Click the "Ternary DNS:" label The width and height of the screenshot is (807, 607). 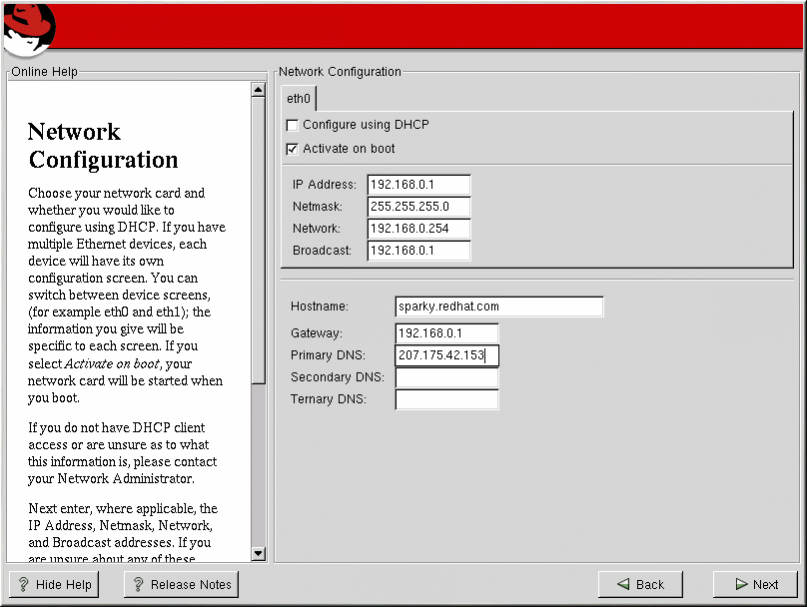[x=329, y=399]
